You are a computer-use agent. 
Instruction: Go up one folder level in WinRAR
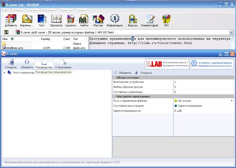coord(6,32)
